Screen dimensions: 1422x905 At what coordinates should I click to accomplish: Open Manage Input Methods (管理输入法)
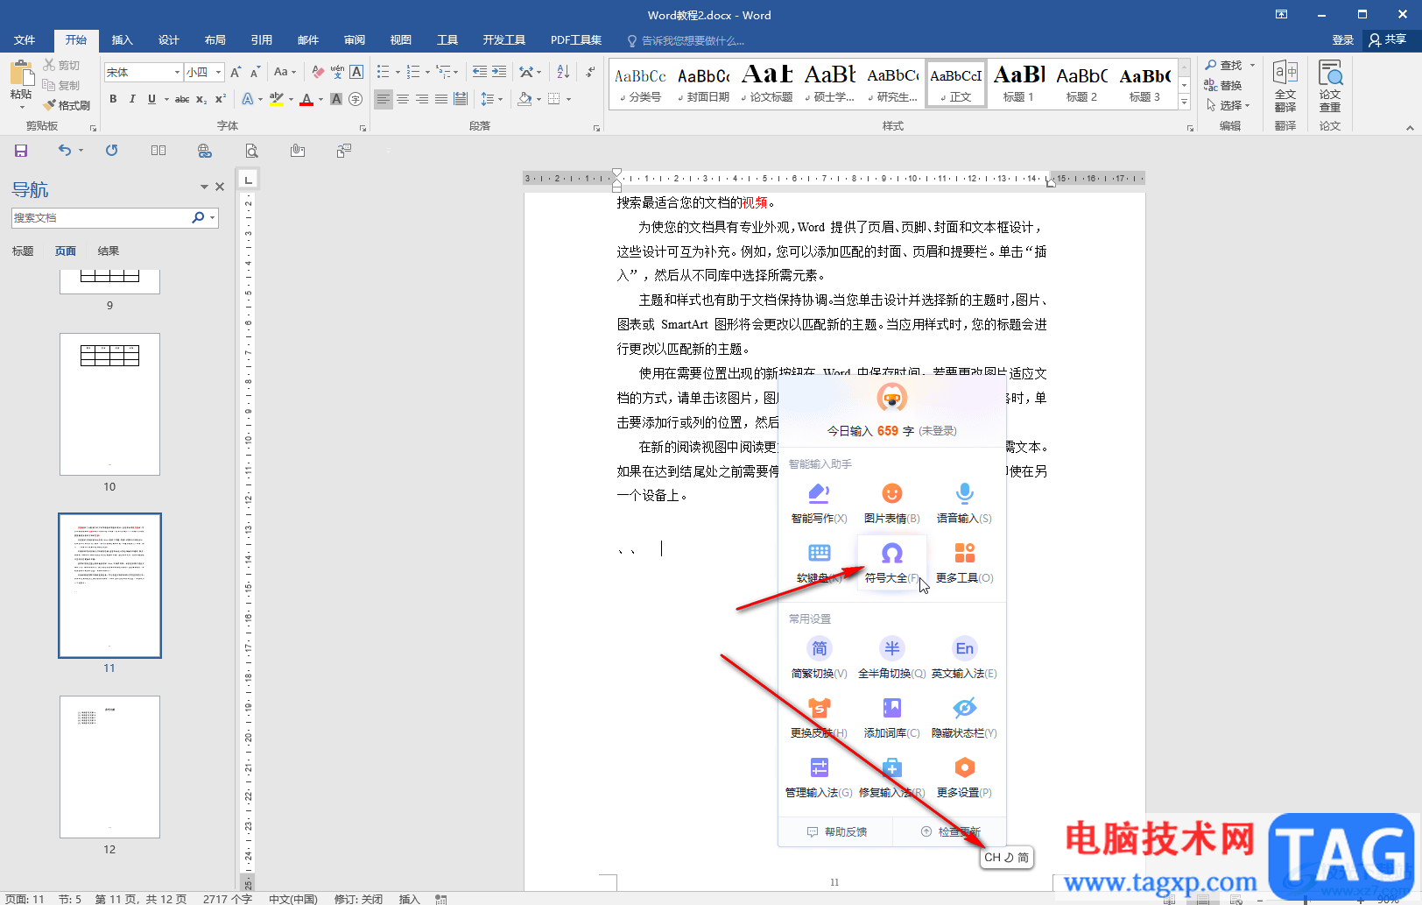[819, 777]
